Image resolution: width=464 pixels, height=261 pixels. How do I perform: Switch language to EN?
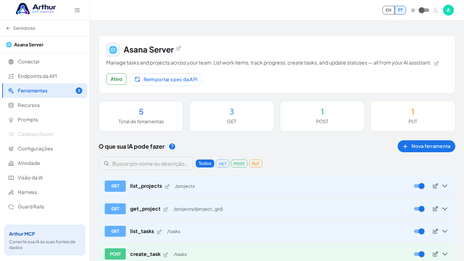(x=389, y=10)
